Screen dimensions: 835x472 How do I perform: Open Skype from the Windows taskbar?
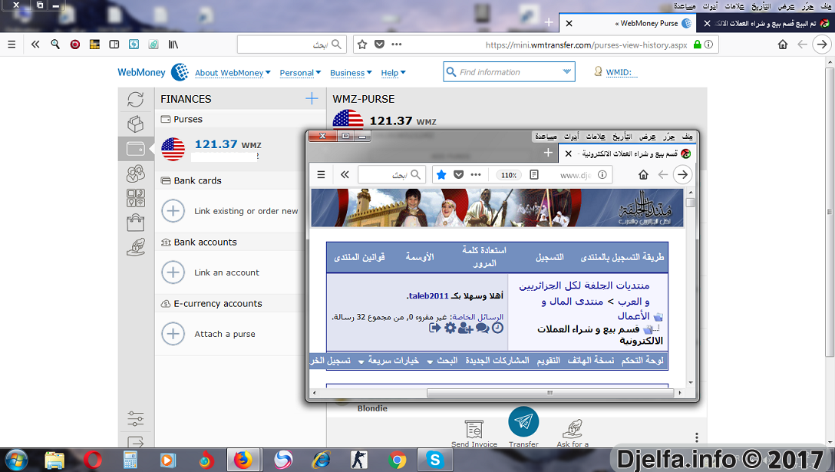435,460
